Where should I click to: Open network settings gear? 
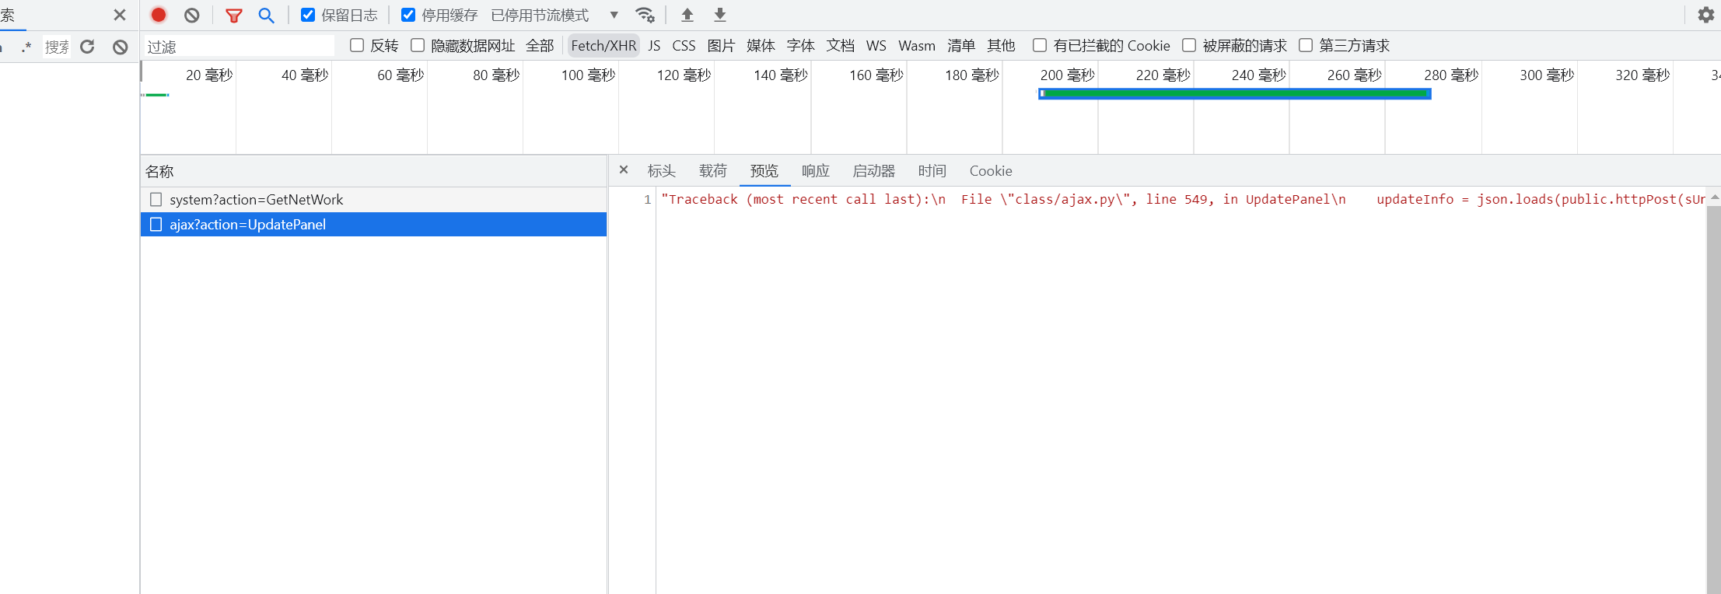[1705, 15]
